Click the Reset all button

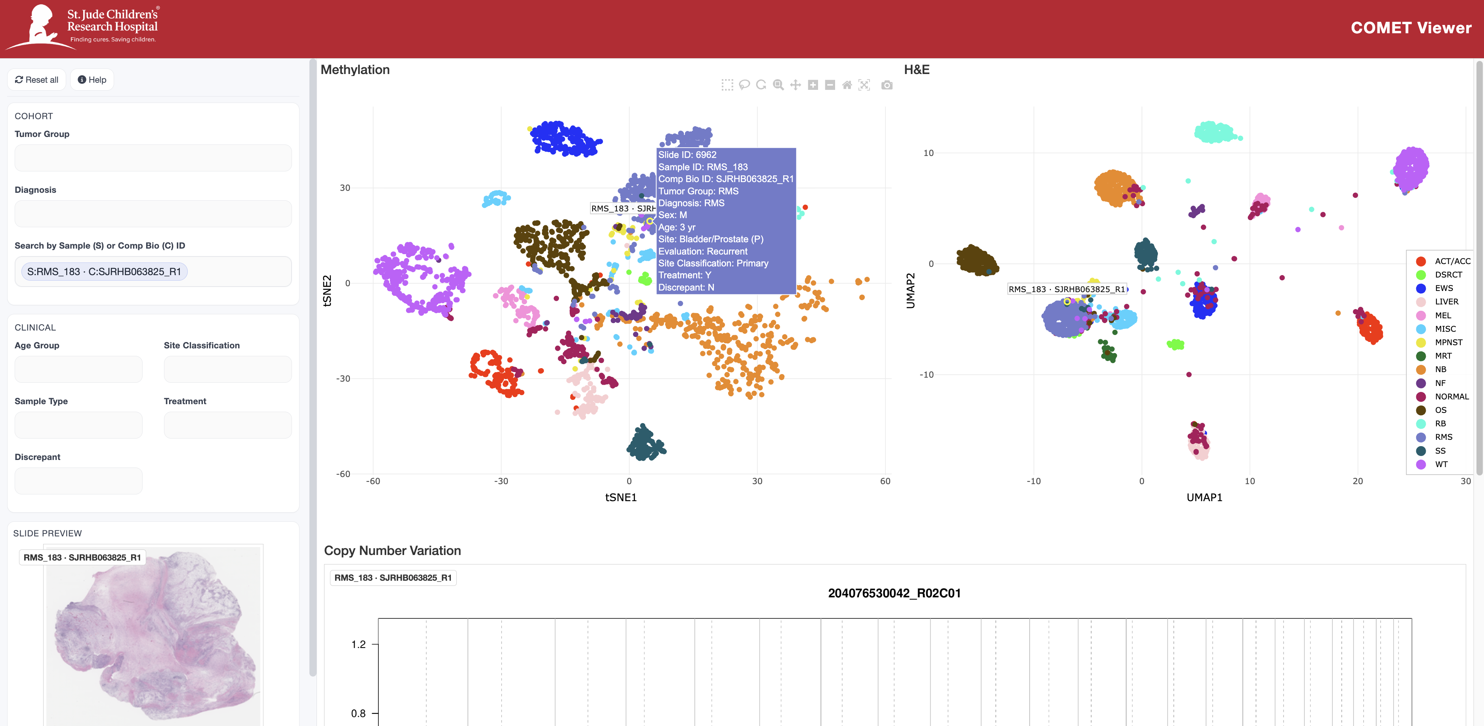click(x=37, y=80)
